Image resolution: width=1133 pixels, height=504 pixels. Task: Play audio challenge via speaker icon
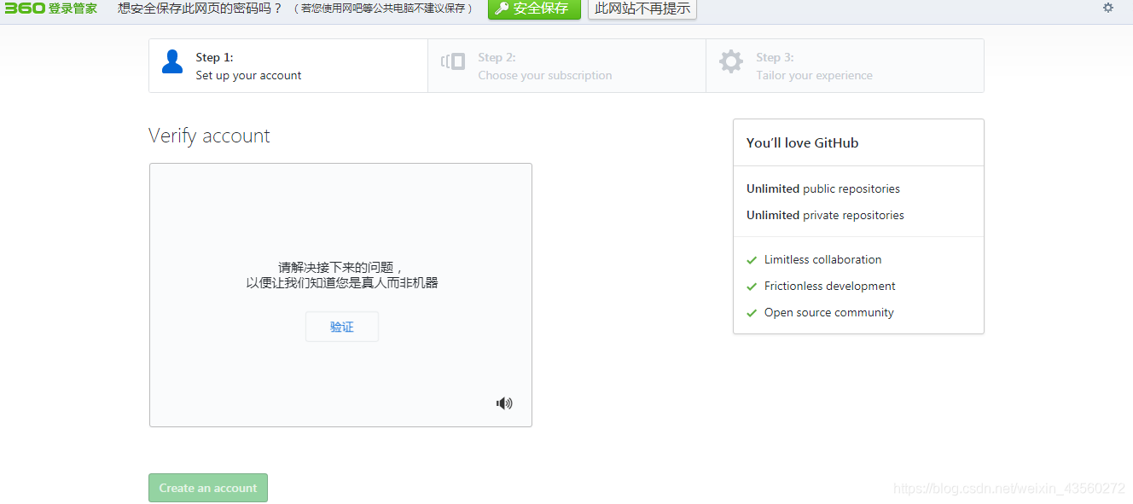click(504, 403)
